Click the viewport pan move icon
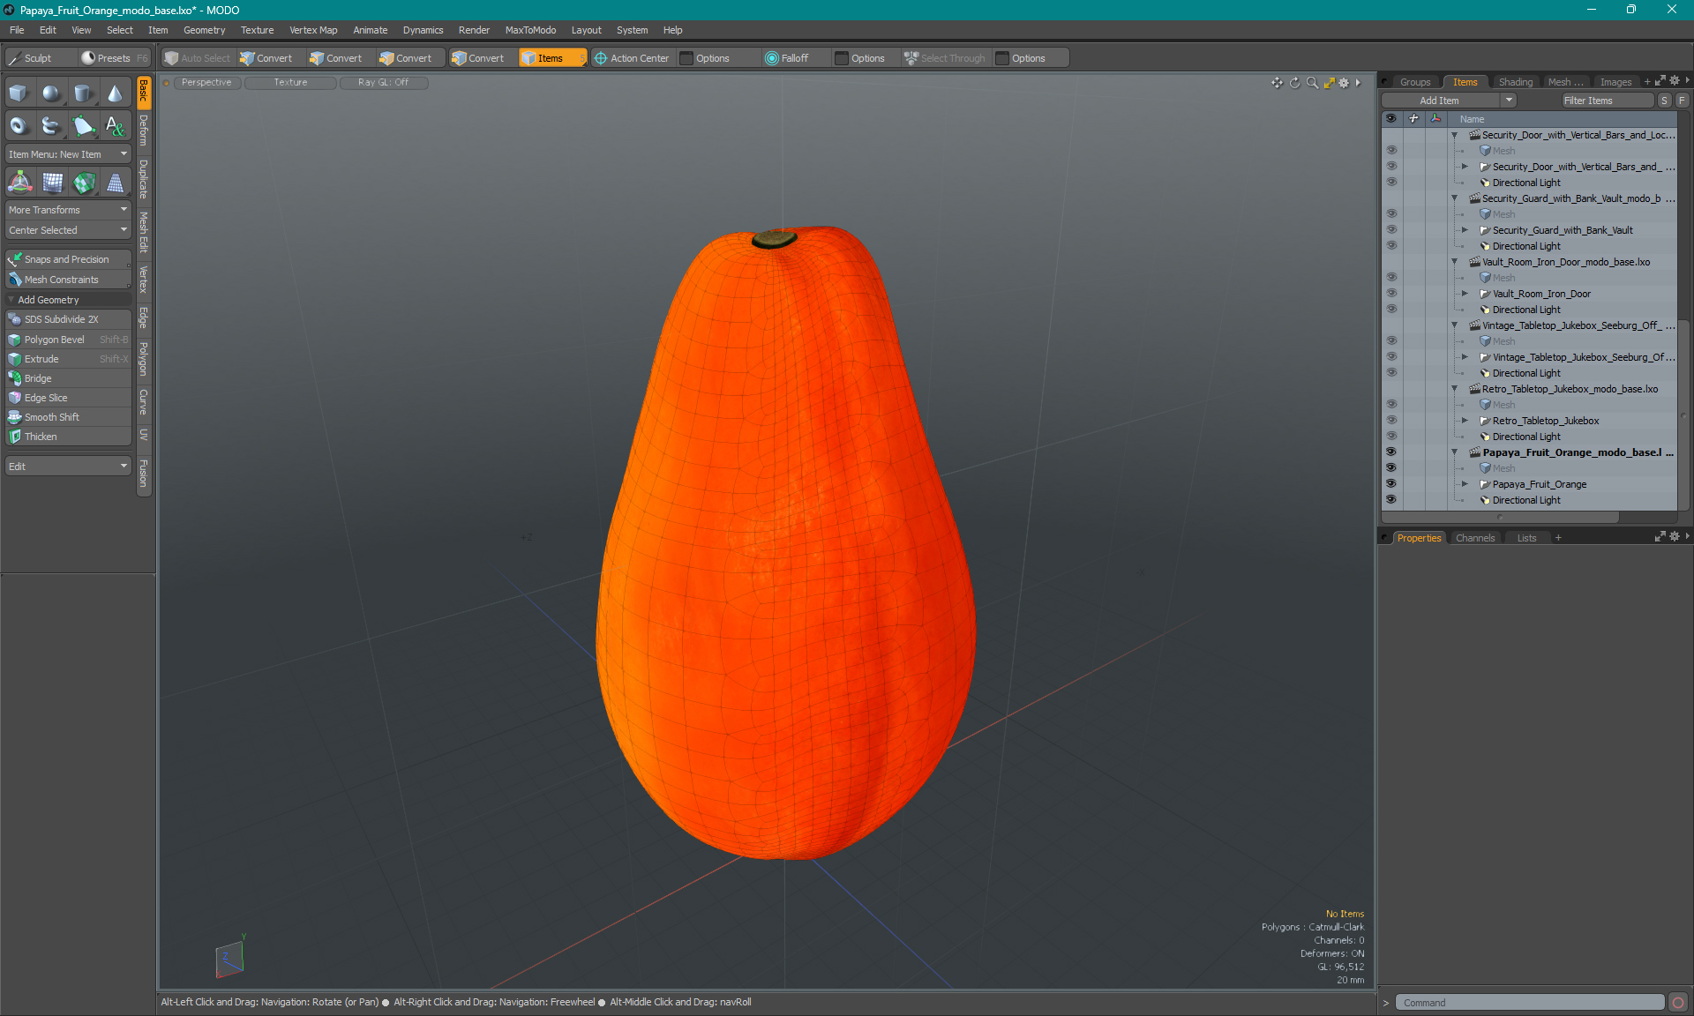Image resolution: width=1694 pixels, height=1016 pixels. point(1277,83)
